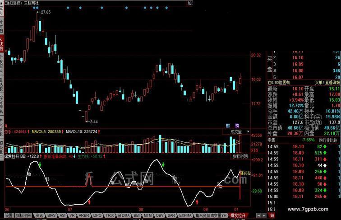341x220 pixels.
Task: Open 个股资料 sidebar tab
Action: click(x=1, y=64)
